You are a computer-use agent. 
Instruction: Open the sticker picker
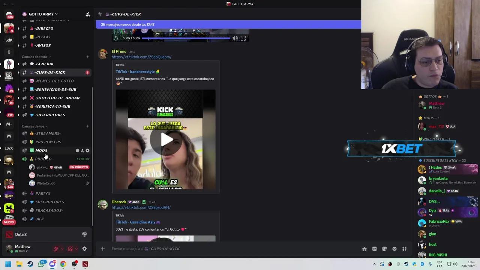pos(384,249)
